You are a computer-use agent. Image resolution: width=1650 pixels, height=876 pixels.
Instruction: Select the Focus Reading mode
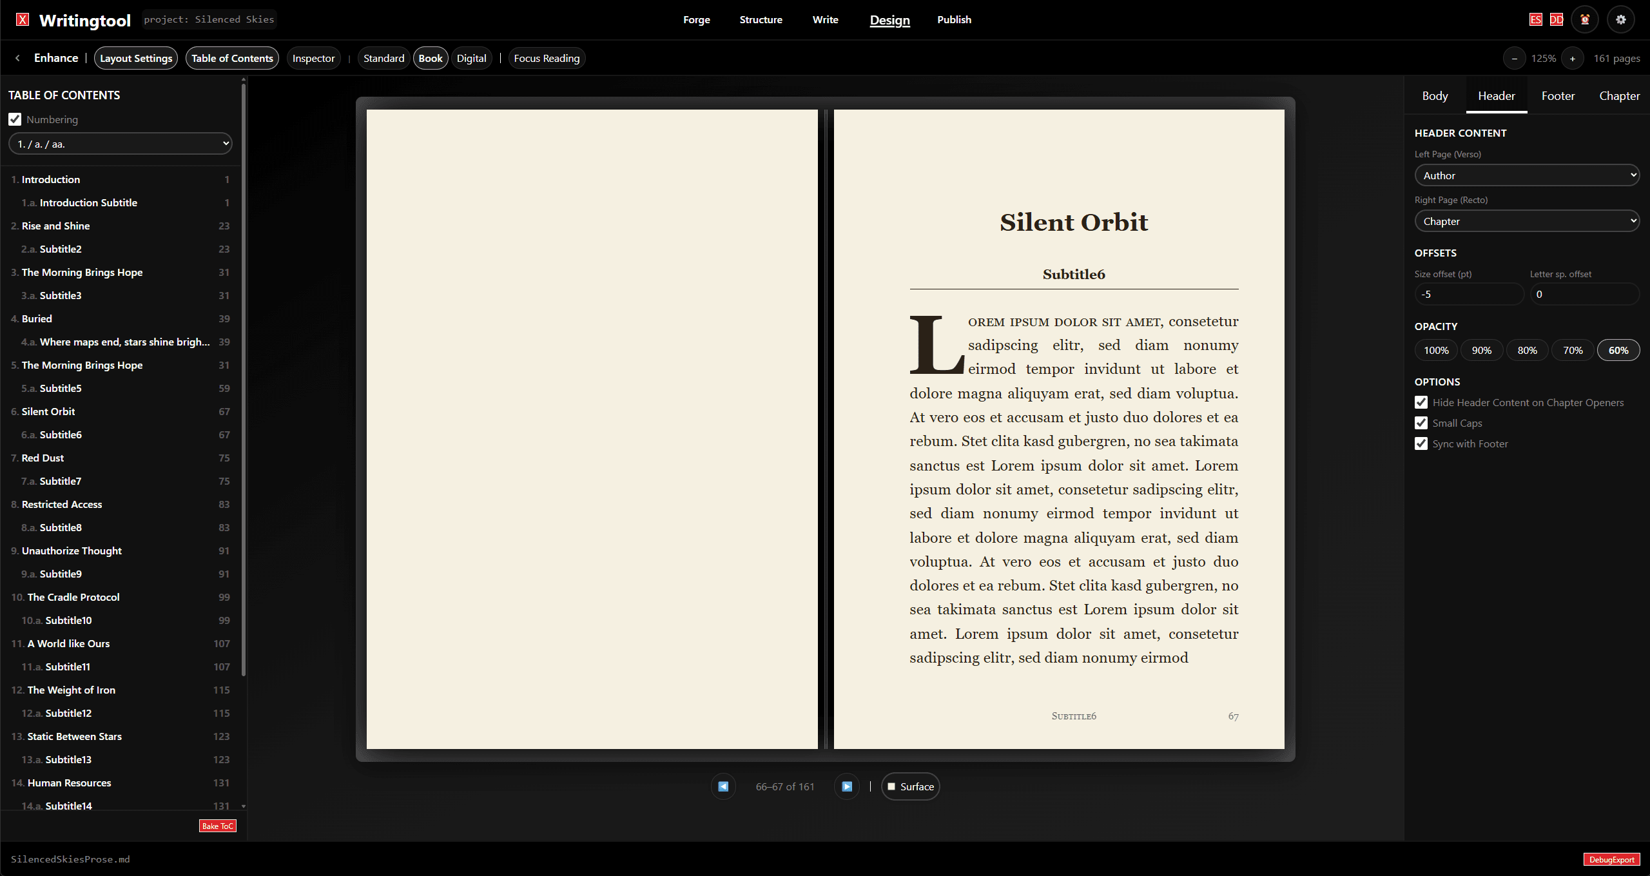(x=547, y=59)
